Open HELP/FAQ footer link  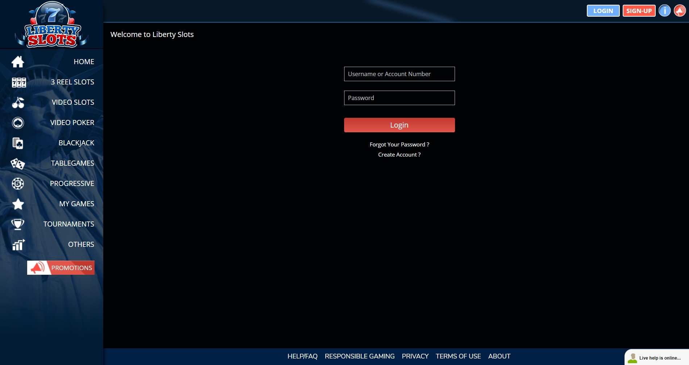302,356
